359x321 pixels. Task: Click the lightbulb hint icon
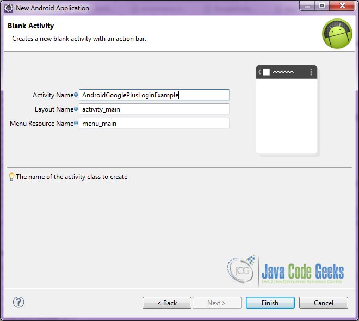pyautogui.click(x=11, y=177)
